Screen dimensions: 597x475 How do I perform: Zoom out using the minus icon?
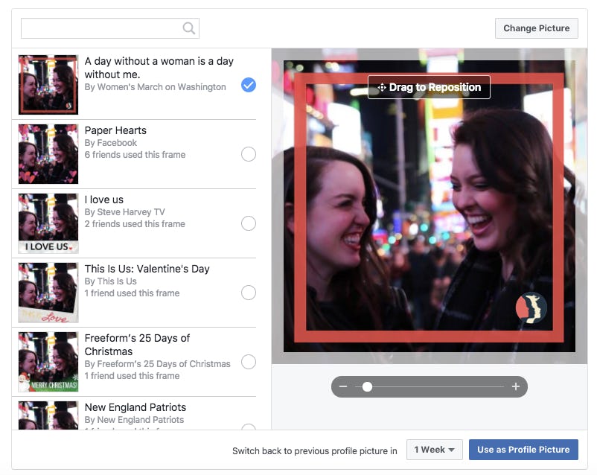[344, 386]
